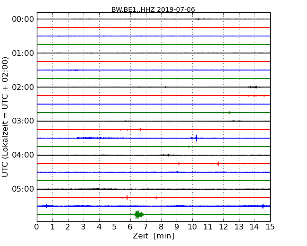The width and height of the screenshot is (307, 246).
Task: Click the x-axis tick label 3
Action: coord(84,227)
